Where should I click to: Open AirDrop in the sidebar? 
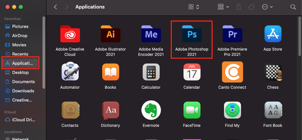[20, 35]
